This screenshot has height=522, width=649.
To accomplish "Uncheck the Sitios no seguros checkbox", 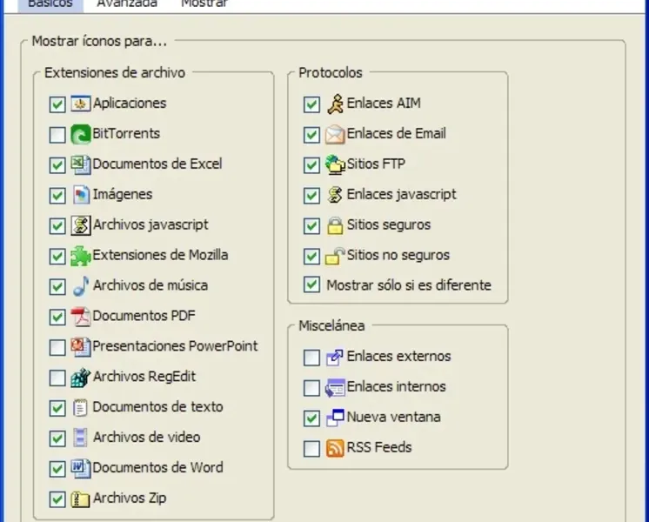I will (x=311, y=257).
